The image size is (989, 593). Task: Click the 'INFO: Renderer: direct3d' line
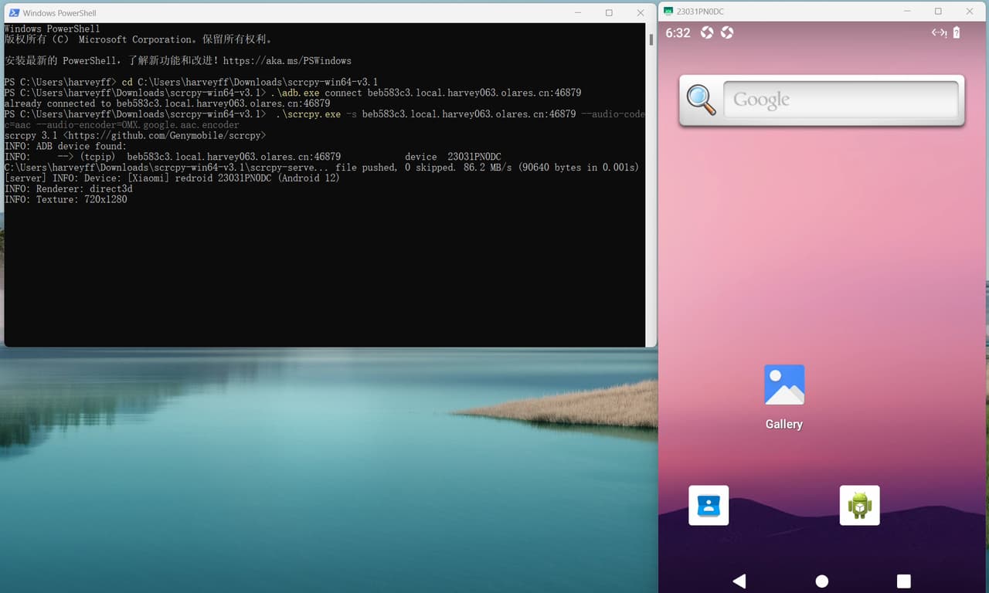click(x=69, y=188)
